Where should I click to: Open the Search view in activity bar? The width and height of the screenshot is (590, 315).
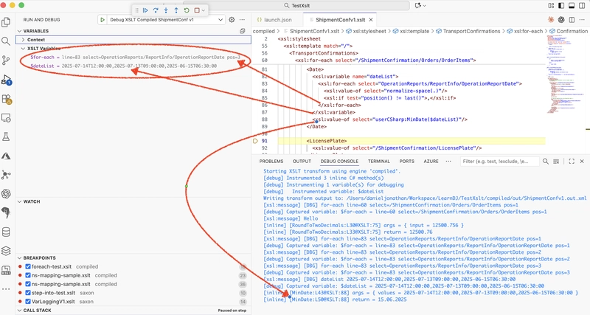pyautogui.click(x=7, y=41)
